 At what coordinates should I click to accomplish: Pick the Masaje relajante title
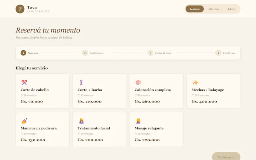(x=149, y=128)
